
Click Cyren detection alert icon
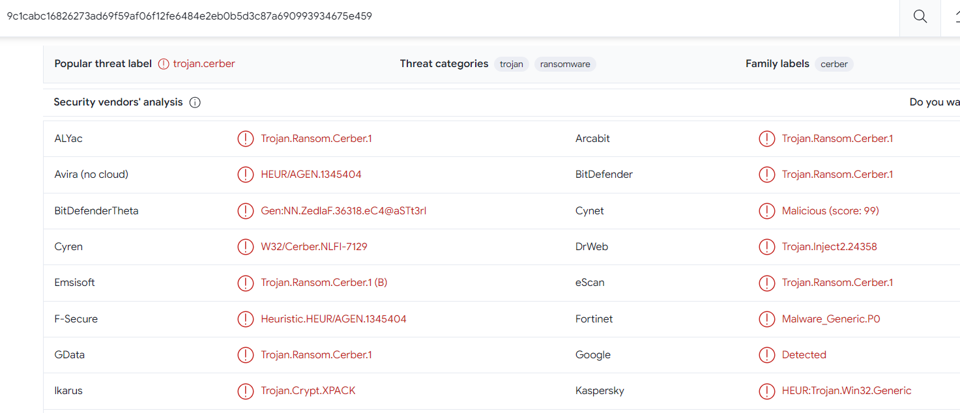tap(245, 247)
